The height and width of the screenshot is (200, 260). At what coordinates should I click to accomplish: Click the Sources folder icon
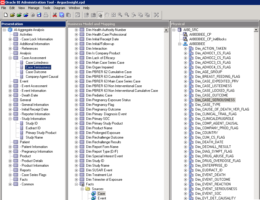click(x=88, y=189)
